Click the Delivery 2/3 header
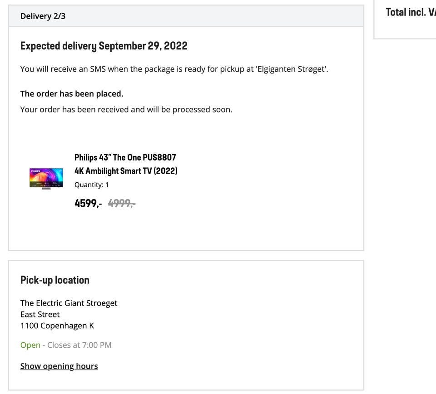The height and width of the screenshot is (394, 436). coord(43,16)
